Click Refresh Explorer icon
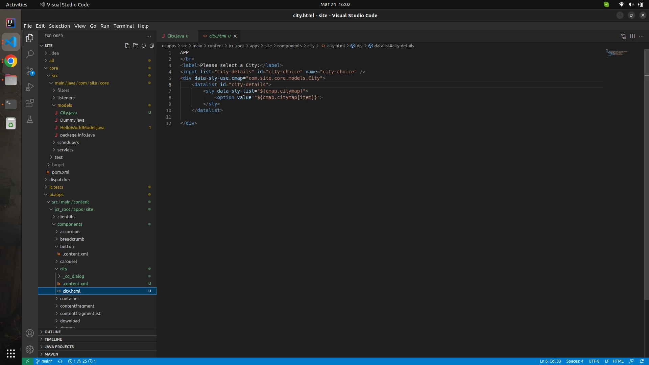 (x=144, y=46)
